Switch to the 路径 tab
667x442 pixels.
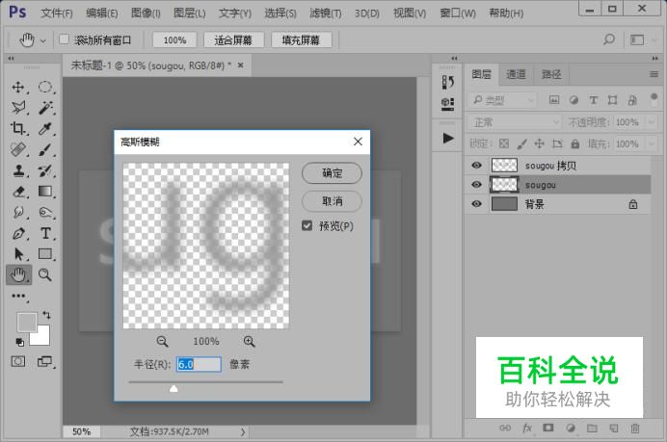pos(551,75)
